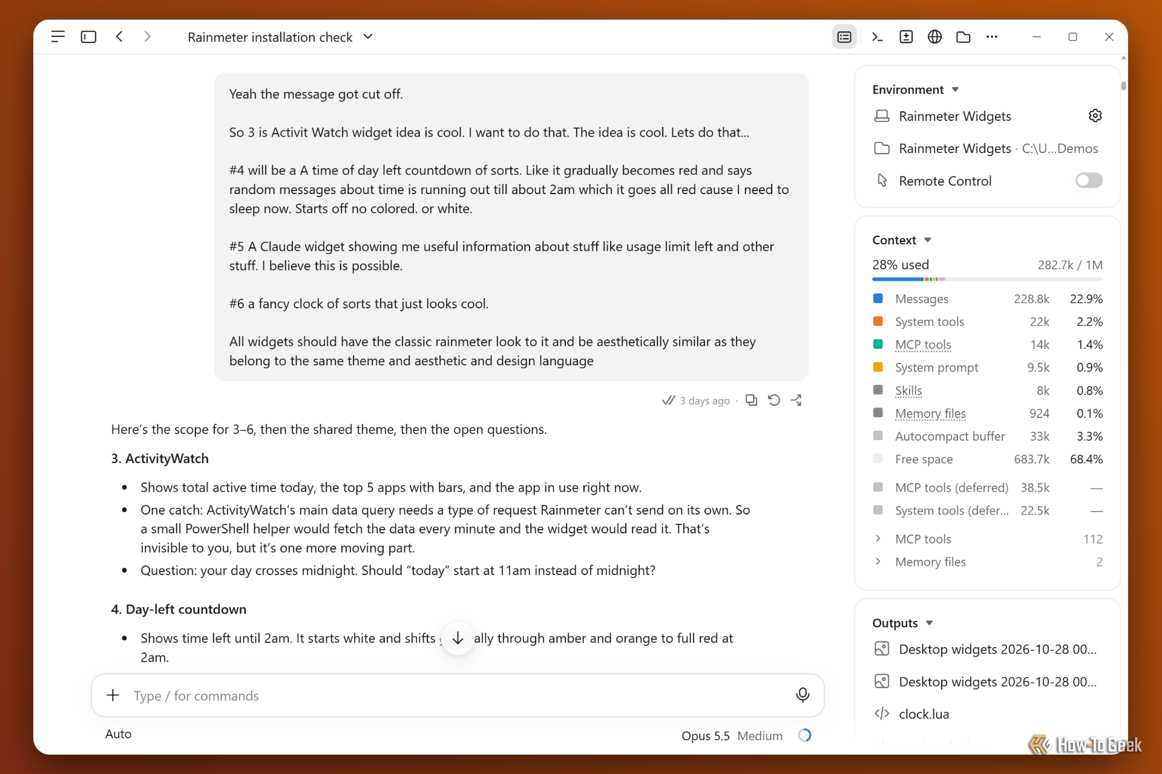Viewport: 1162px width, 774px height.
Task: Open the hamburger menu icon
Action: pos(58,37)
